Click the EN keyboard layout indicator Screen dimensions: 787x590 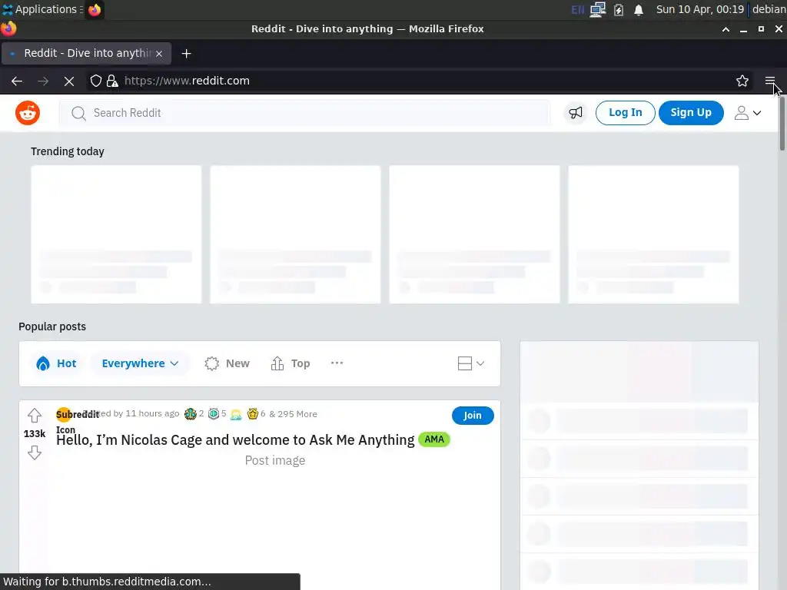(578, 9)
